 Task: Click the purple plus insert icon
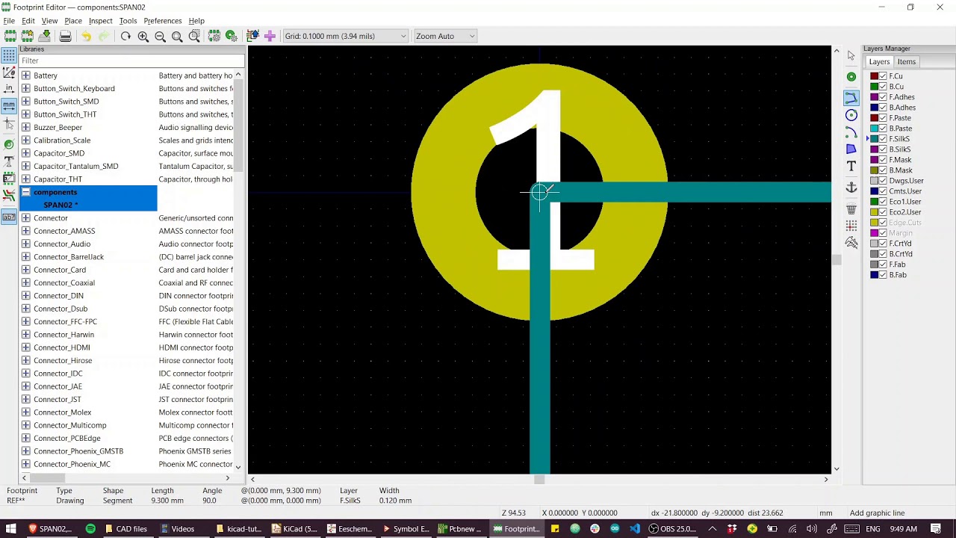[x=270, y=36]
